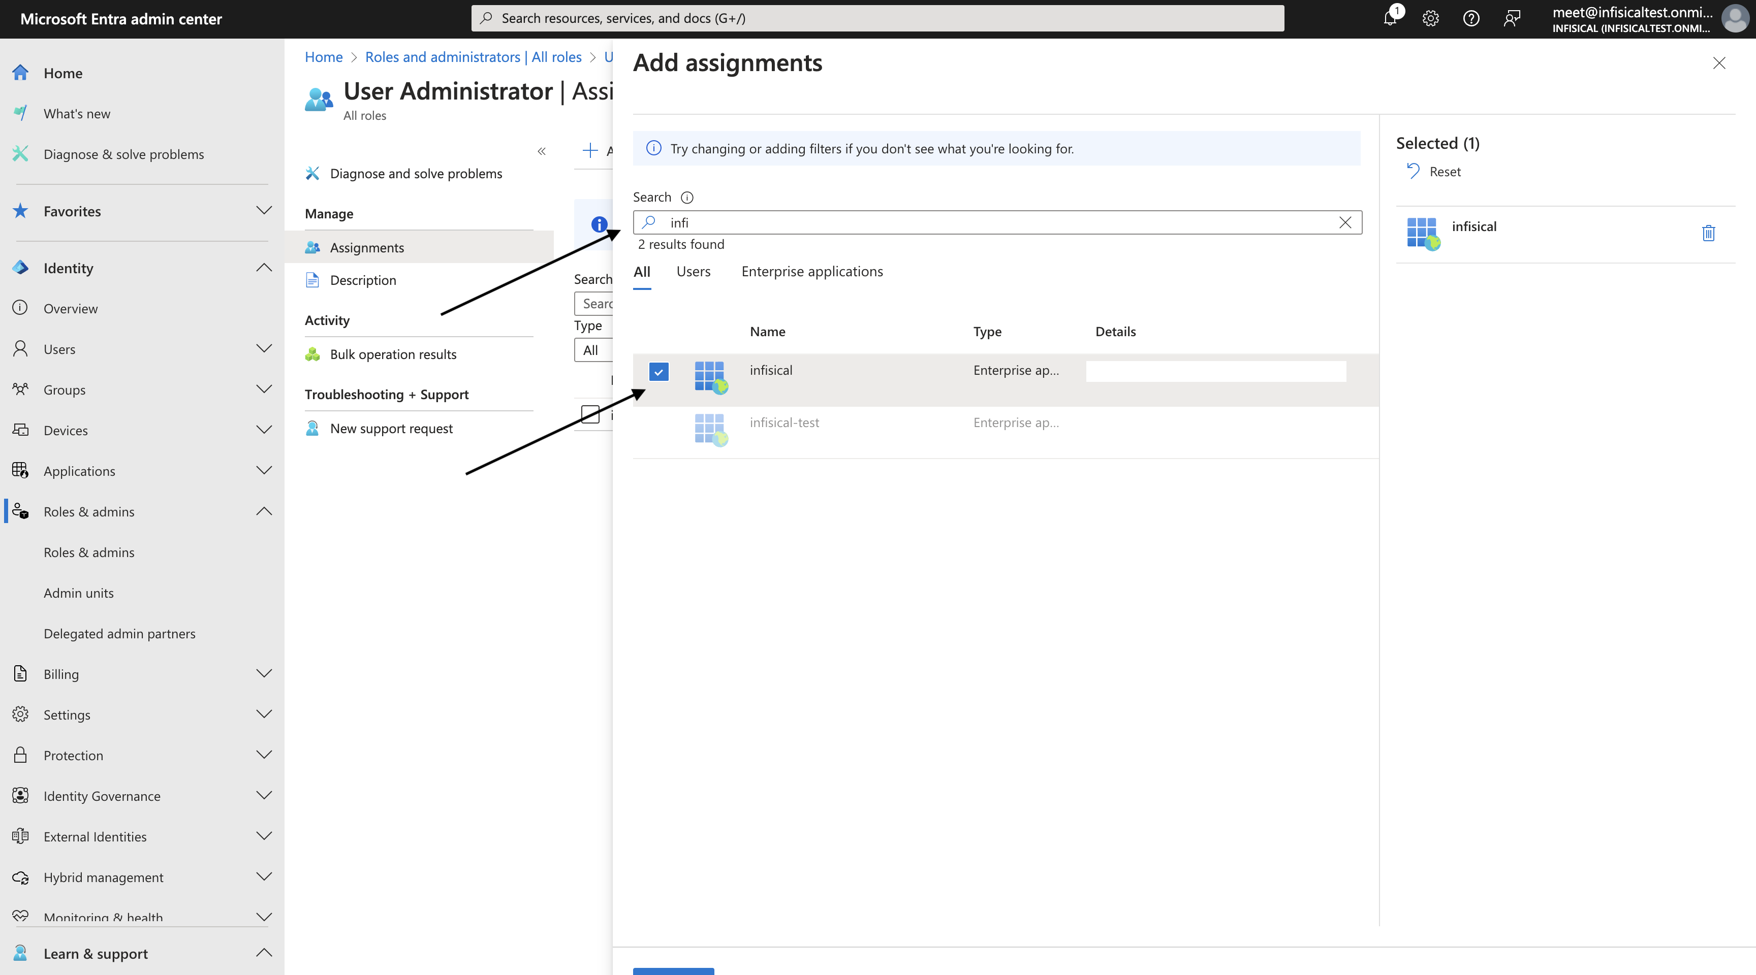
Task: Select the infisical-test result row
Action: [1006, 432]
